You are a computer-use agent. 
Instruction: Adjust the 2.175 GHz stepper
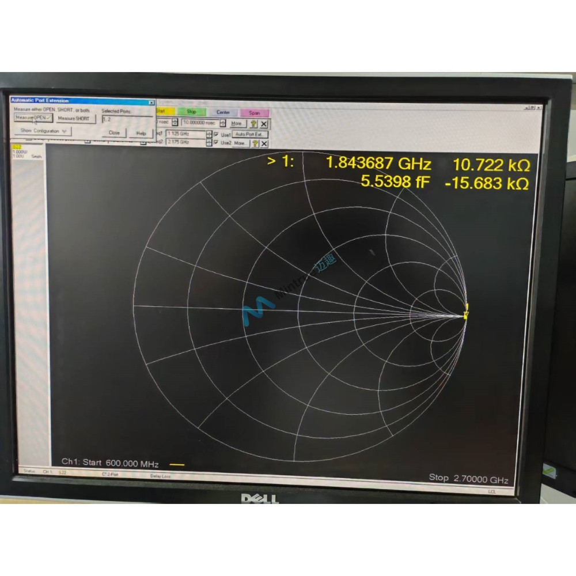(x=209, y=142)
